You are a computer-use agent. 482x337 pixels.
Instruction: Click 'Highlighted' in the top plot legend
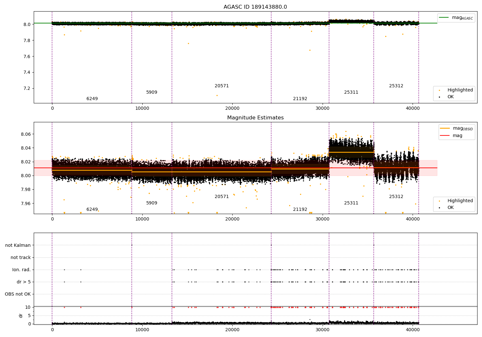click(460, 90)
